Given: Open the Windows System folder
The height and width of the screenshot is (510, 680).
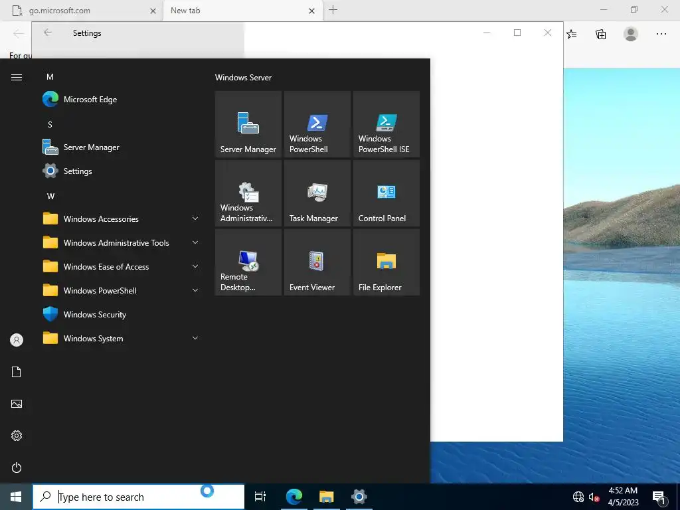Looking at the screenshot, I should click(123, 338).
